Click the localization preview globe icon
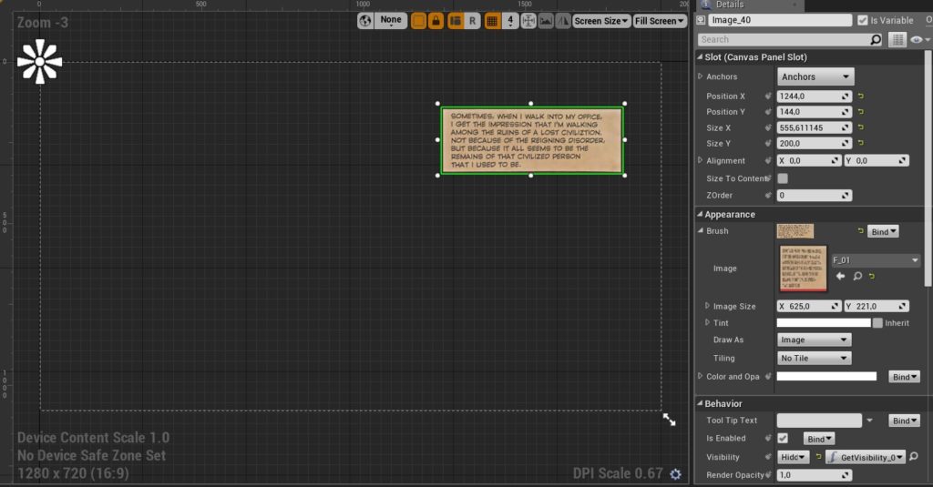The width and height of the screenshot is (933, 487). coord(365,21)
